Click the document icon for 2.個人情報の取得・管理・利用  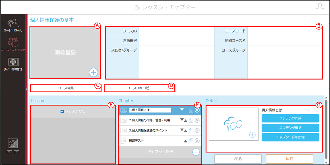click(191, 120)
